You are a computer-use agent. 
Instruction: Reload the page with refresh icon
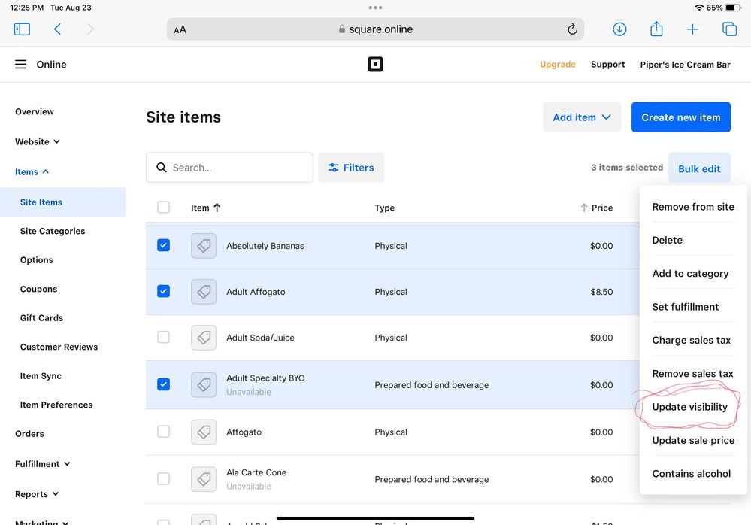[572, 29]
